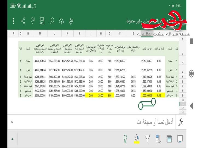Image resolution: width=197 pixels, height=148 pixels.
Task: Select cell 1,563,856.25 in column L
Action: pyautogui.click(x=54, y=86)
